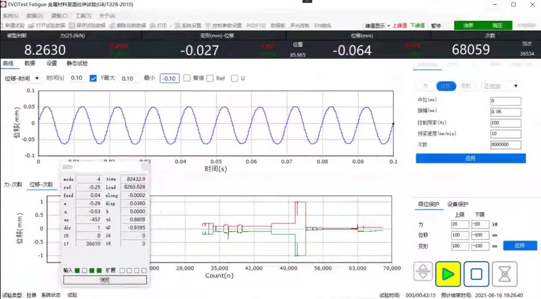Tick the Ref checkbox
Screen dimensions: 541x299
[210, 78]
